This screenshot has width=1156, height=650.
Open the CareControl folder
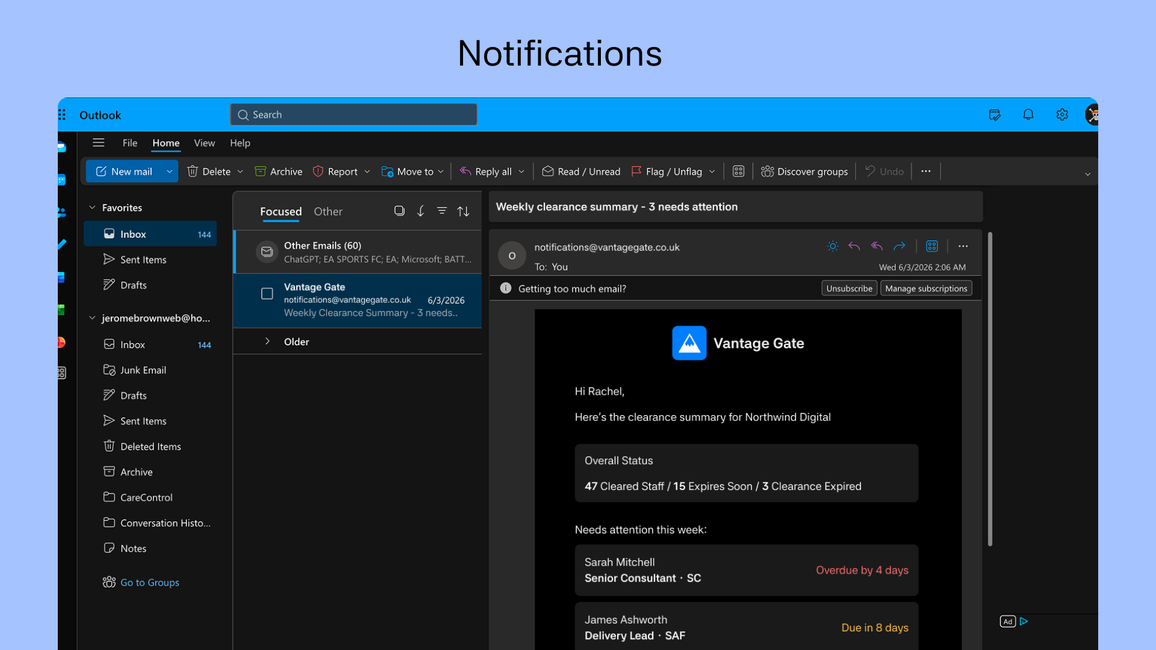click(x=151, y=497)
